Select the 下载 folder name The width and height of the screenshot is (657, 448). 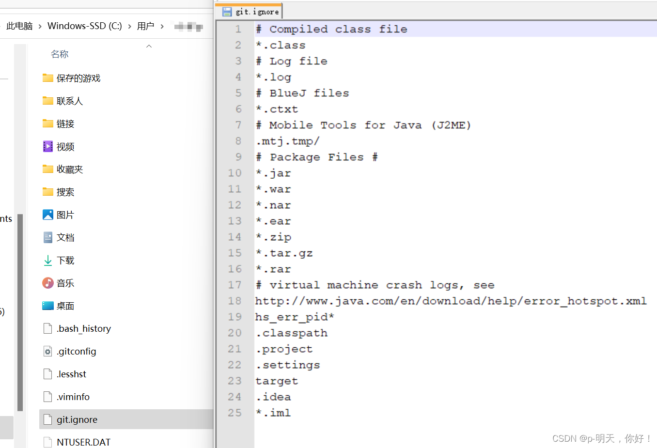pyautogui.click(x=65, y=260)
